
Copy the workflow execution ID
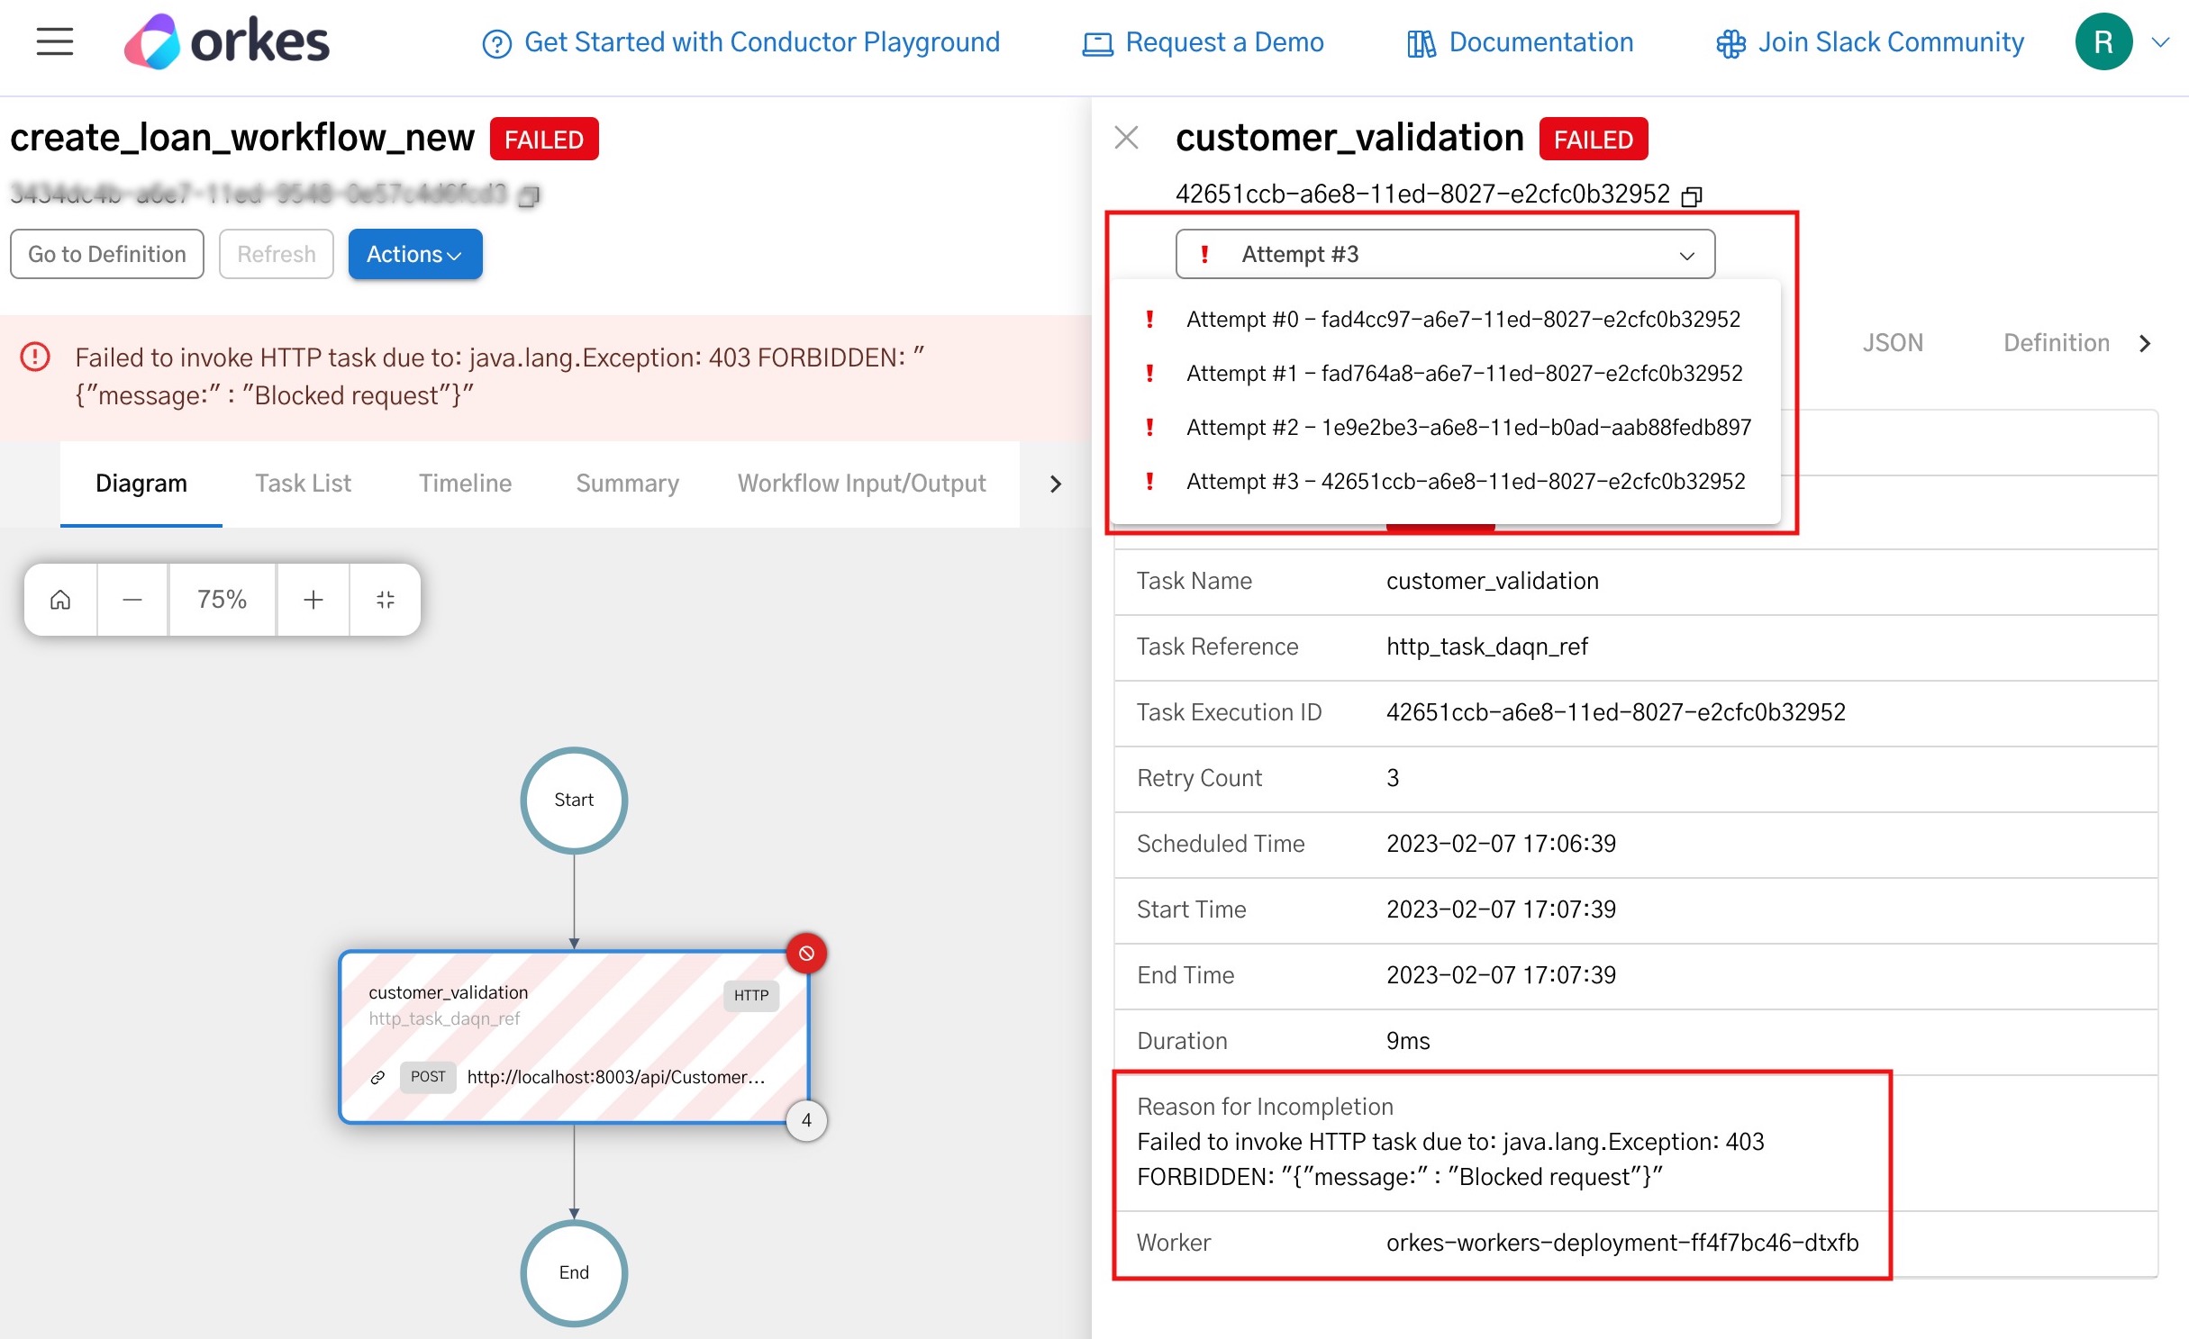click(530, 195)
